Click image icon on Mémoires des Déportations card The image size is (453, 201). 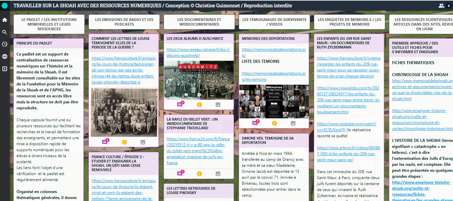click(293, 123)
